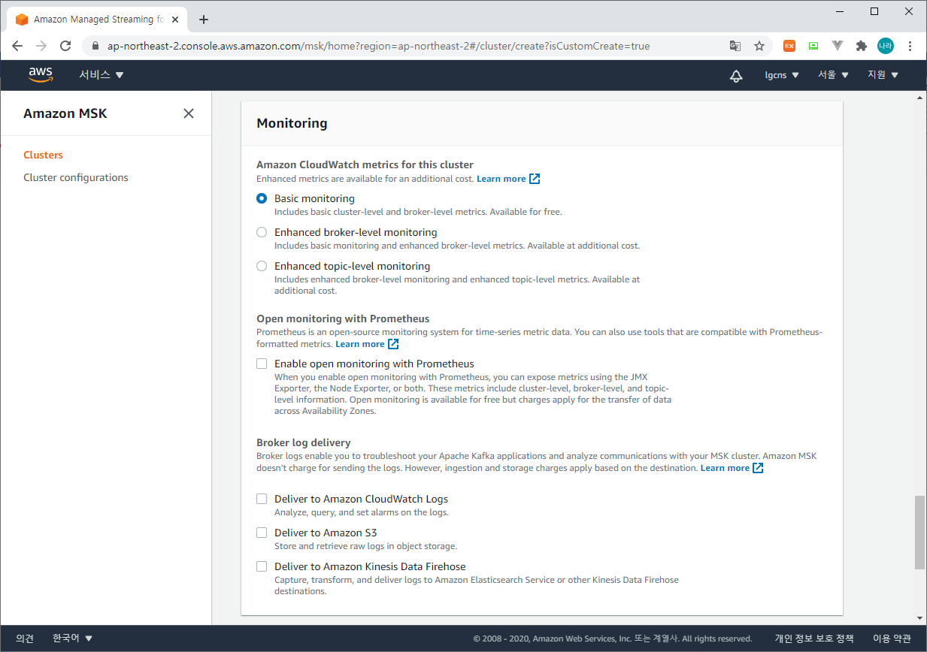927x652 pixels.
Task: Open the notifications bell icon
Action: click(x=736, y=75)
